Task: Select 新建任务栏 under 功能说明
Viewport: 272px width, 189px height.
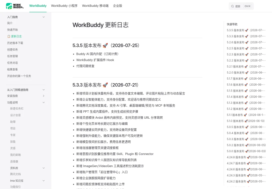Action: tap(17, 108)
